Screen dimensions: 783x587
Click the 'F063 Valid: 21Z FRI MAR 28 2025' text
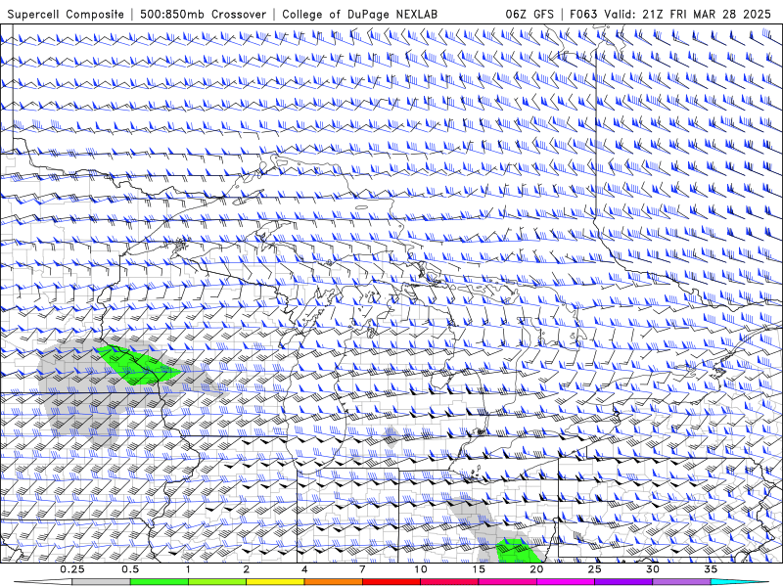[670, 14]
